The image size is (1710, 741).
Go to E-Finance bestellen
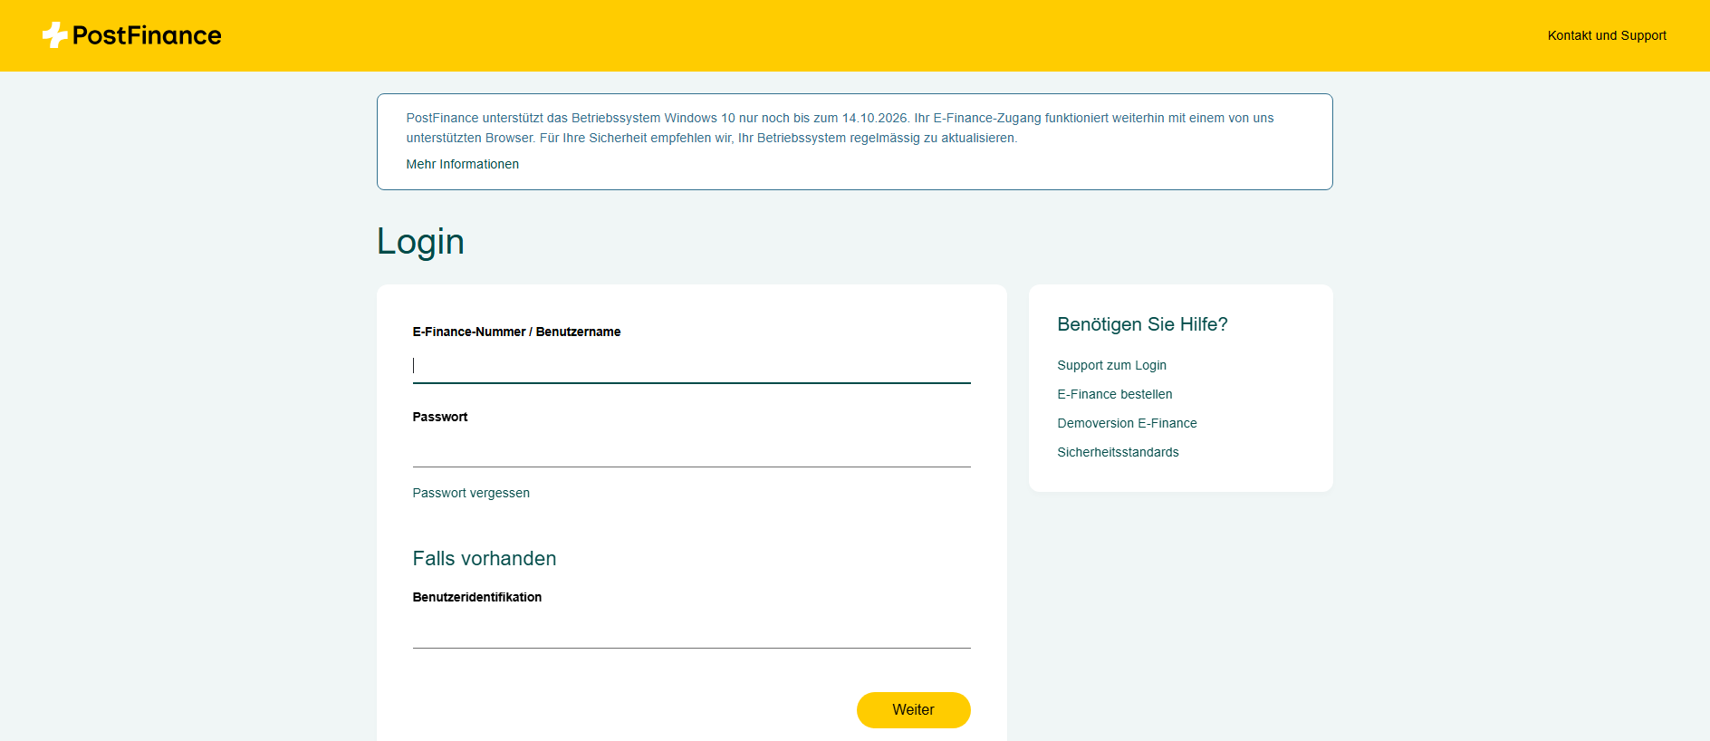click(x=1114, y=394)
